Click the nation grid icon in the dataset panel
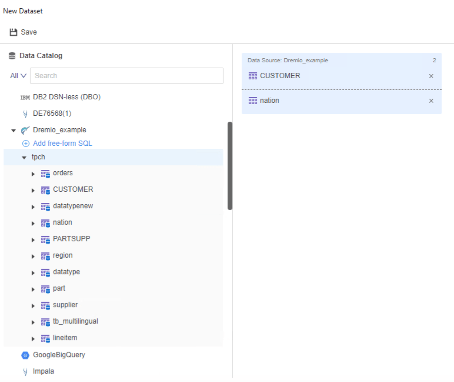The image size is (454, 382). (x=253, y=101)
